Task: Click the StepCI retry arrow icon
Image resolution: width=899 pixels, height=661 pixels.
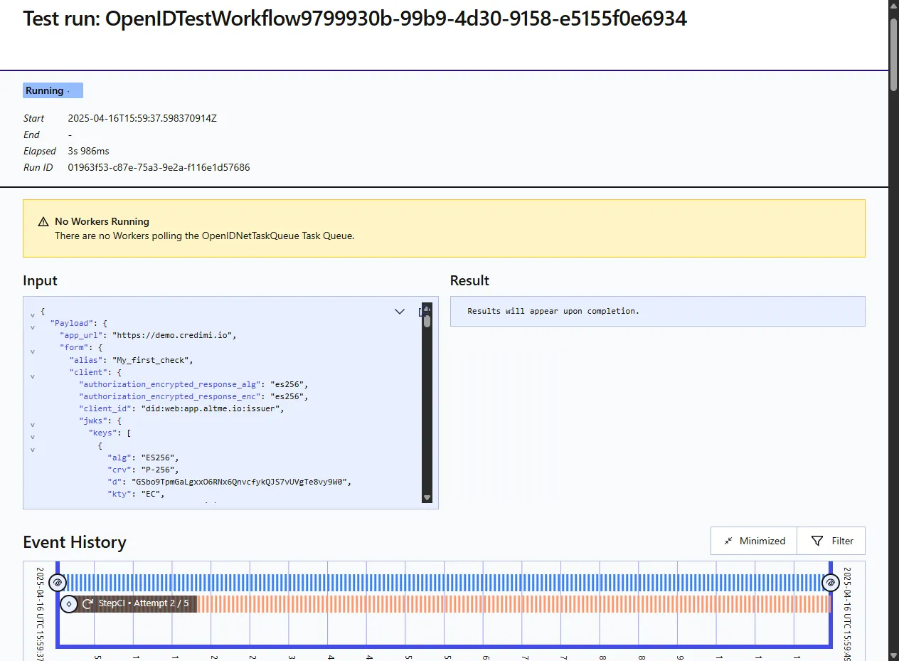Action: point(88,603)
